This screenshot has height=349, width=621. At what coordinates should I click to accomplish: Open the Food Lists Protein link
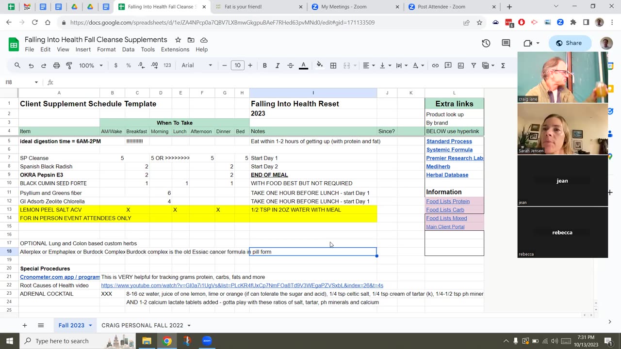pos(448,201)
